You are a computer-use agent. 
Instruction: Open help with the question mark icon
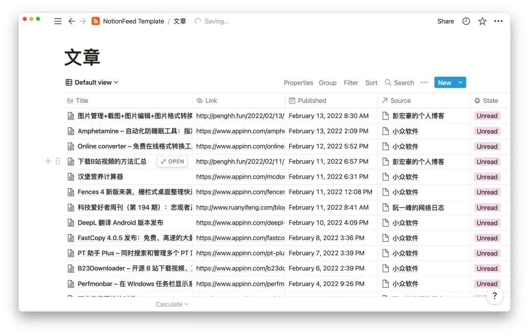pos(495,296)
